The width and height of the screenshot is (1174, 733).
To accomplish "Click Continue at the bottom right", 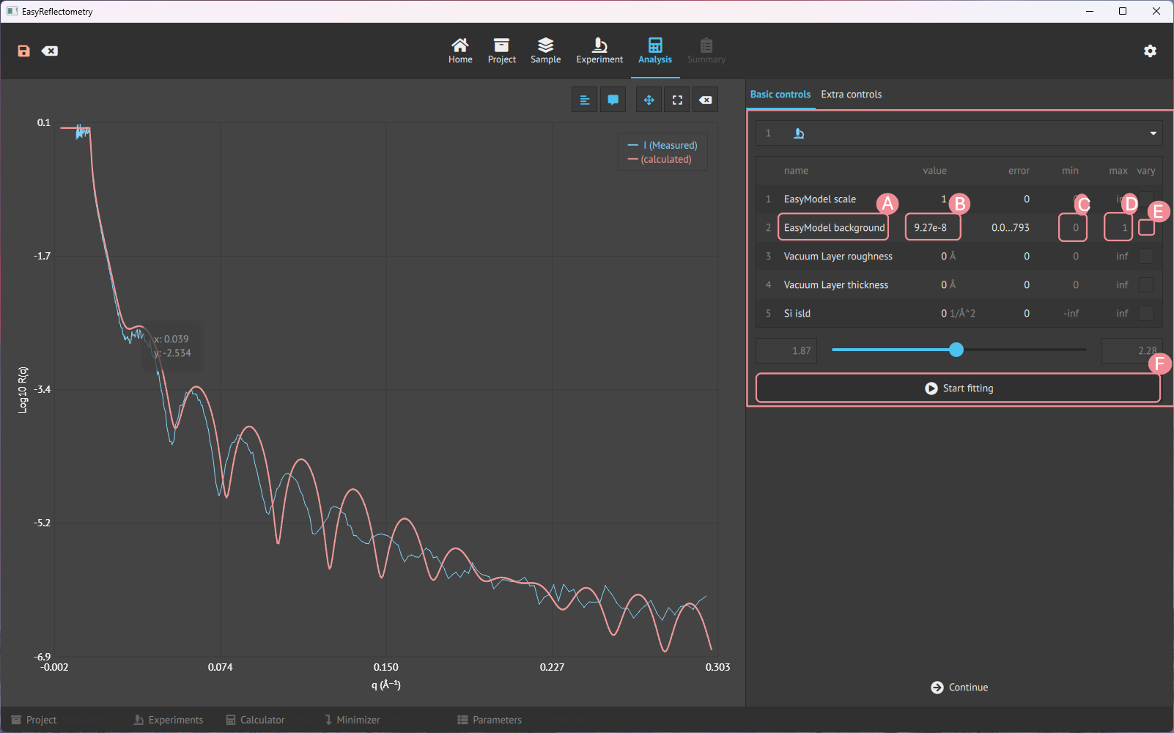I will pyautogui.click(x=959, y=687).
